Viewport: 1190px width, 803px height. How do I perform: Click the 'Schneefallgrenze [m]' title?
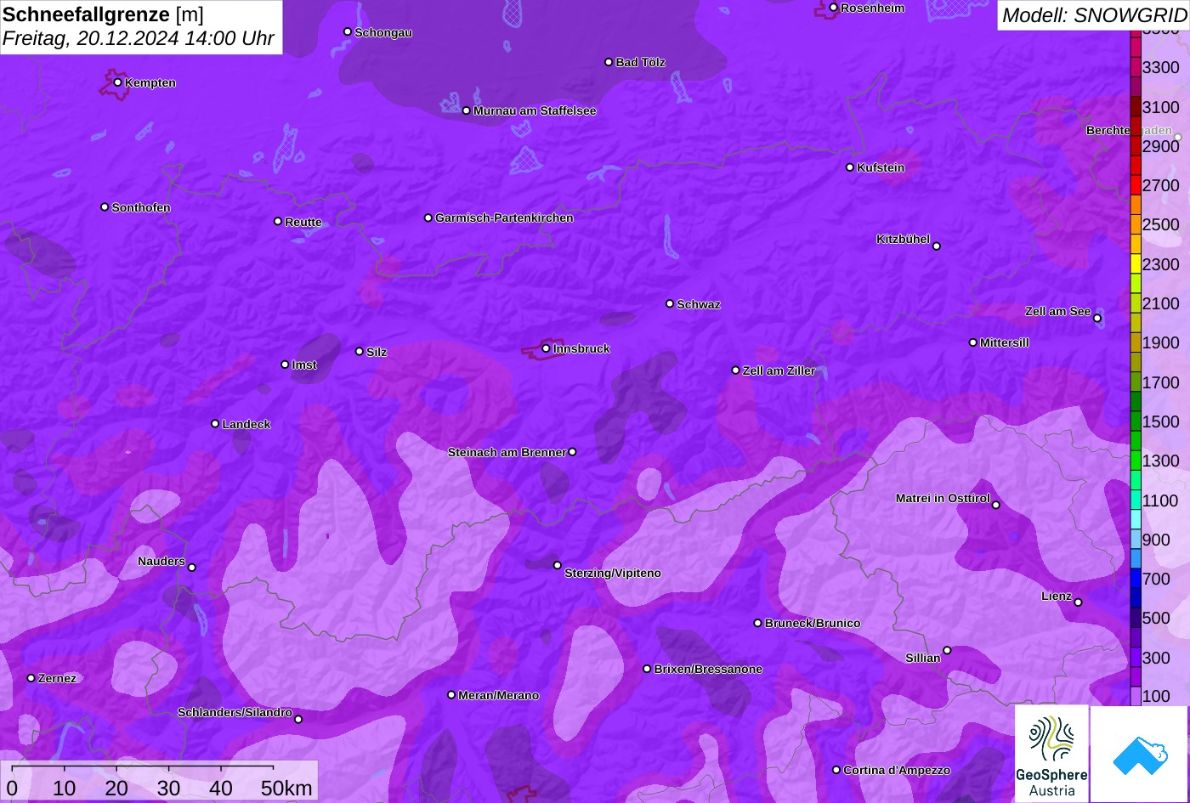coord(103,14)
